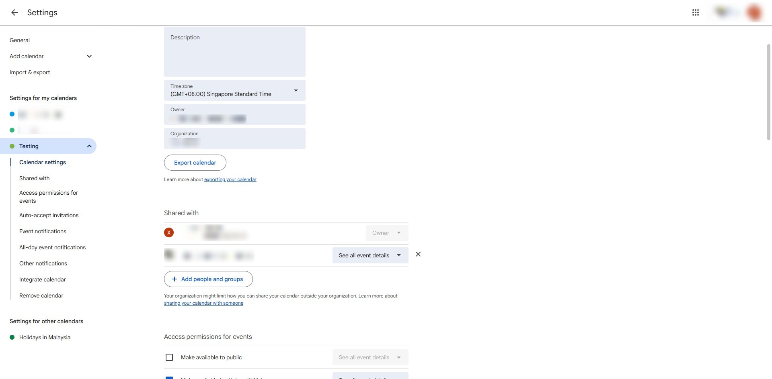Click the Export calendar button

point(195,163)
